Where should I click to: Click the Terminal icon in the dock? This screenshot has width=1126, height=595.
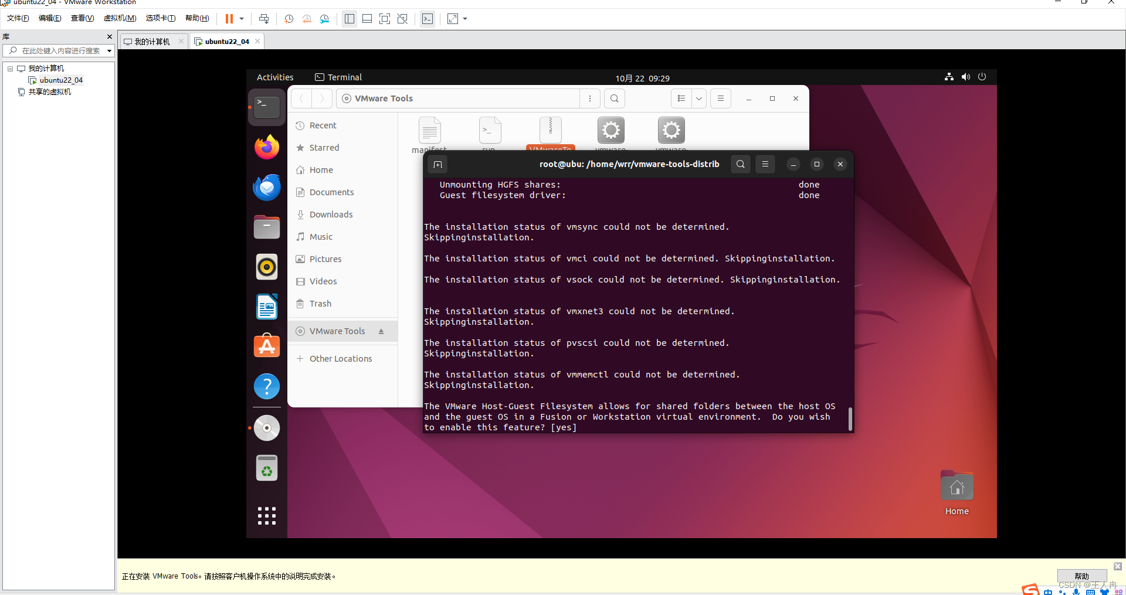[267, 107]
